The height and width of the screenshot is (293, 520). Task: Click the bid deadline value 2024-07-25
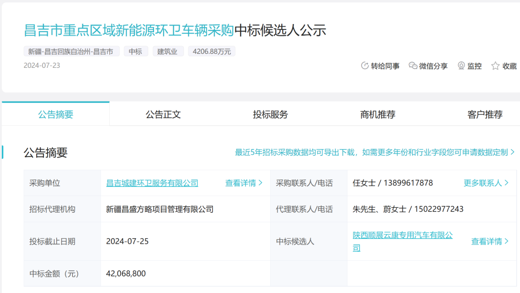point(127,242)
